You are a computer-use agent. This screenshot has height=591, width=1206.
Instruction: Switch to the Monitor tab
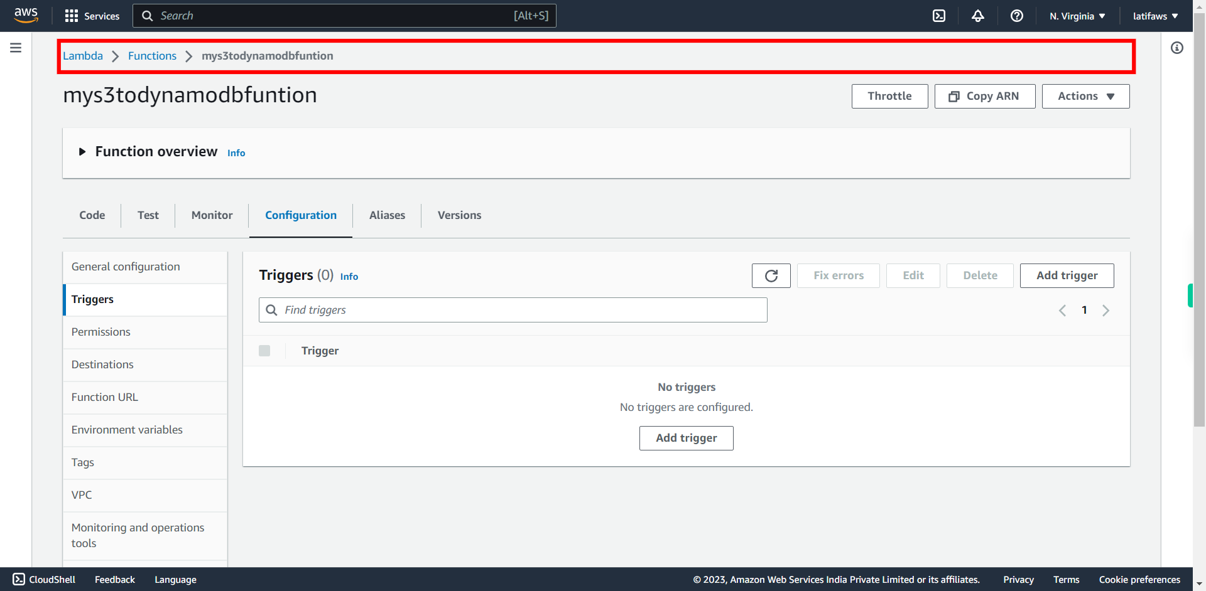(212, 215)
